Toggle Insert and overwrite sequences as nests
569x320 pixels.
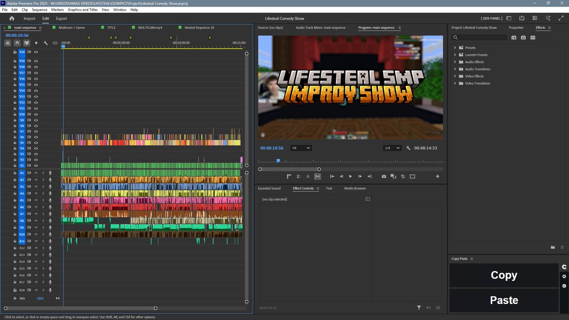point(8,43)
